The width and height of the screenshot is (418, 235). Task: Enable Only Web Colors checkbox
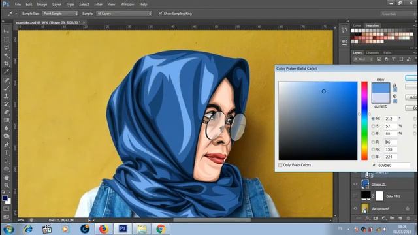tap(280, 165)
